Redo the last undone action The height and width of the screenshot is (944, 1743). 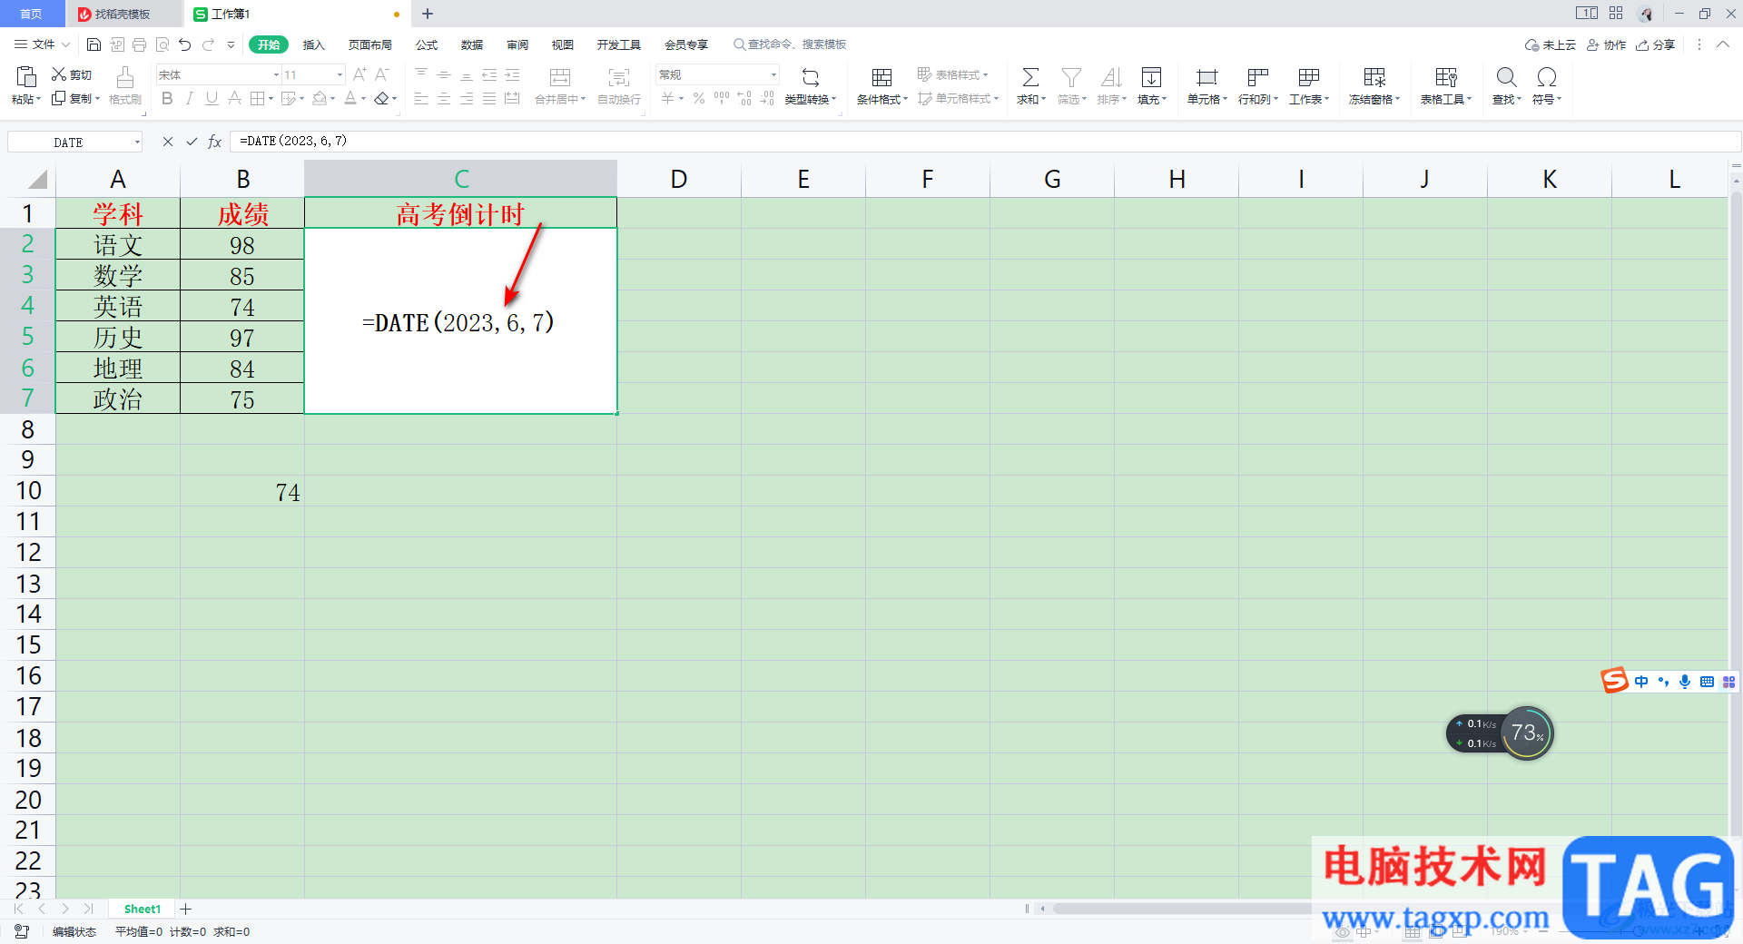[x=208, y=44]
